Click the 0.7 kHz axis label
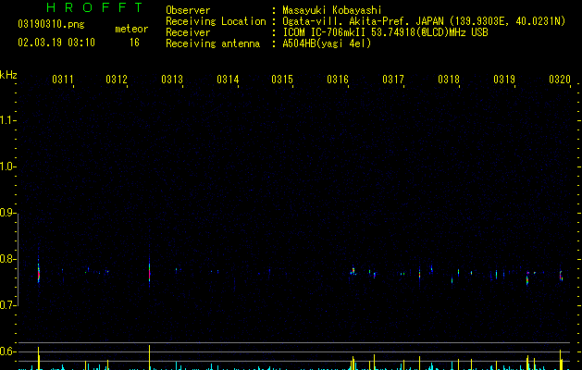582x370 pixels. coord(7,305)
